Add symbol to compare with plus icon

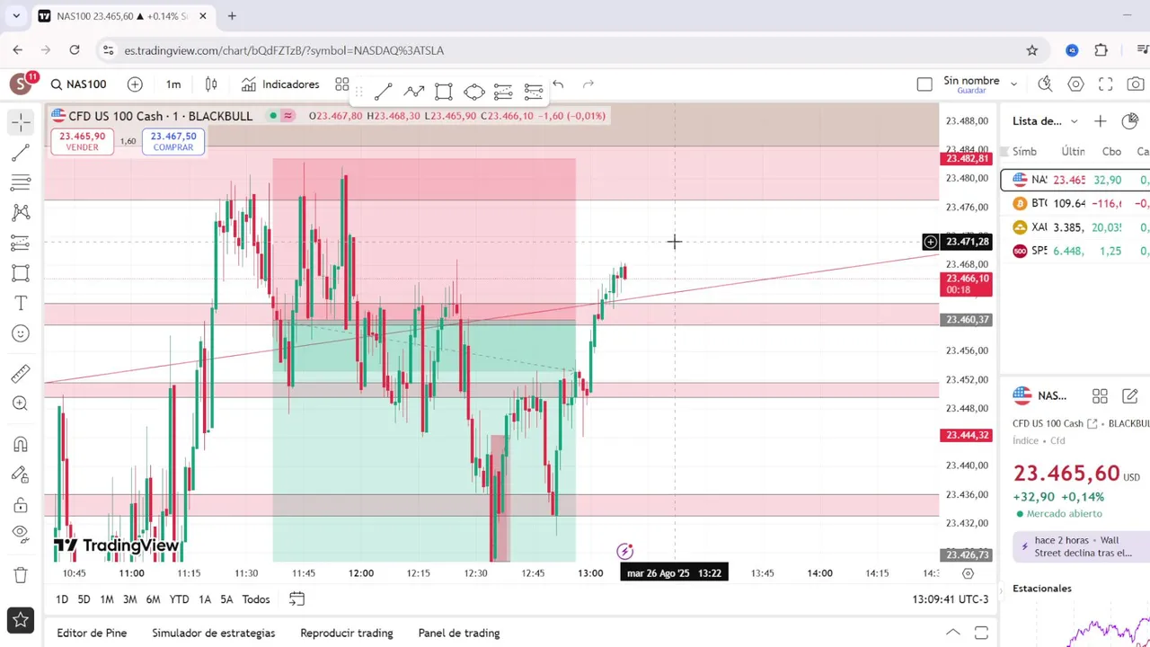(135, 84)
